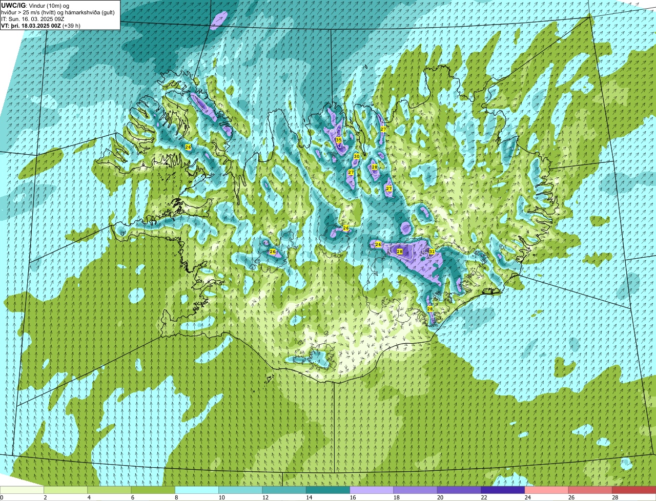The image size is (656, 501).
Task: Select the 0–2 m/s pale yellow legend swatch
Action: click(22, 490)
